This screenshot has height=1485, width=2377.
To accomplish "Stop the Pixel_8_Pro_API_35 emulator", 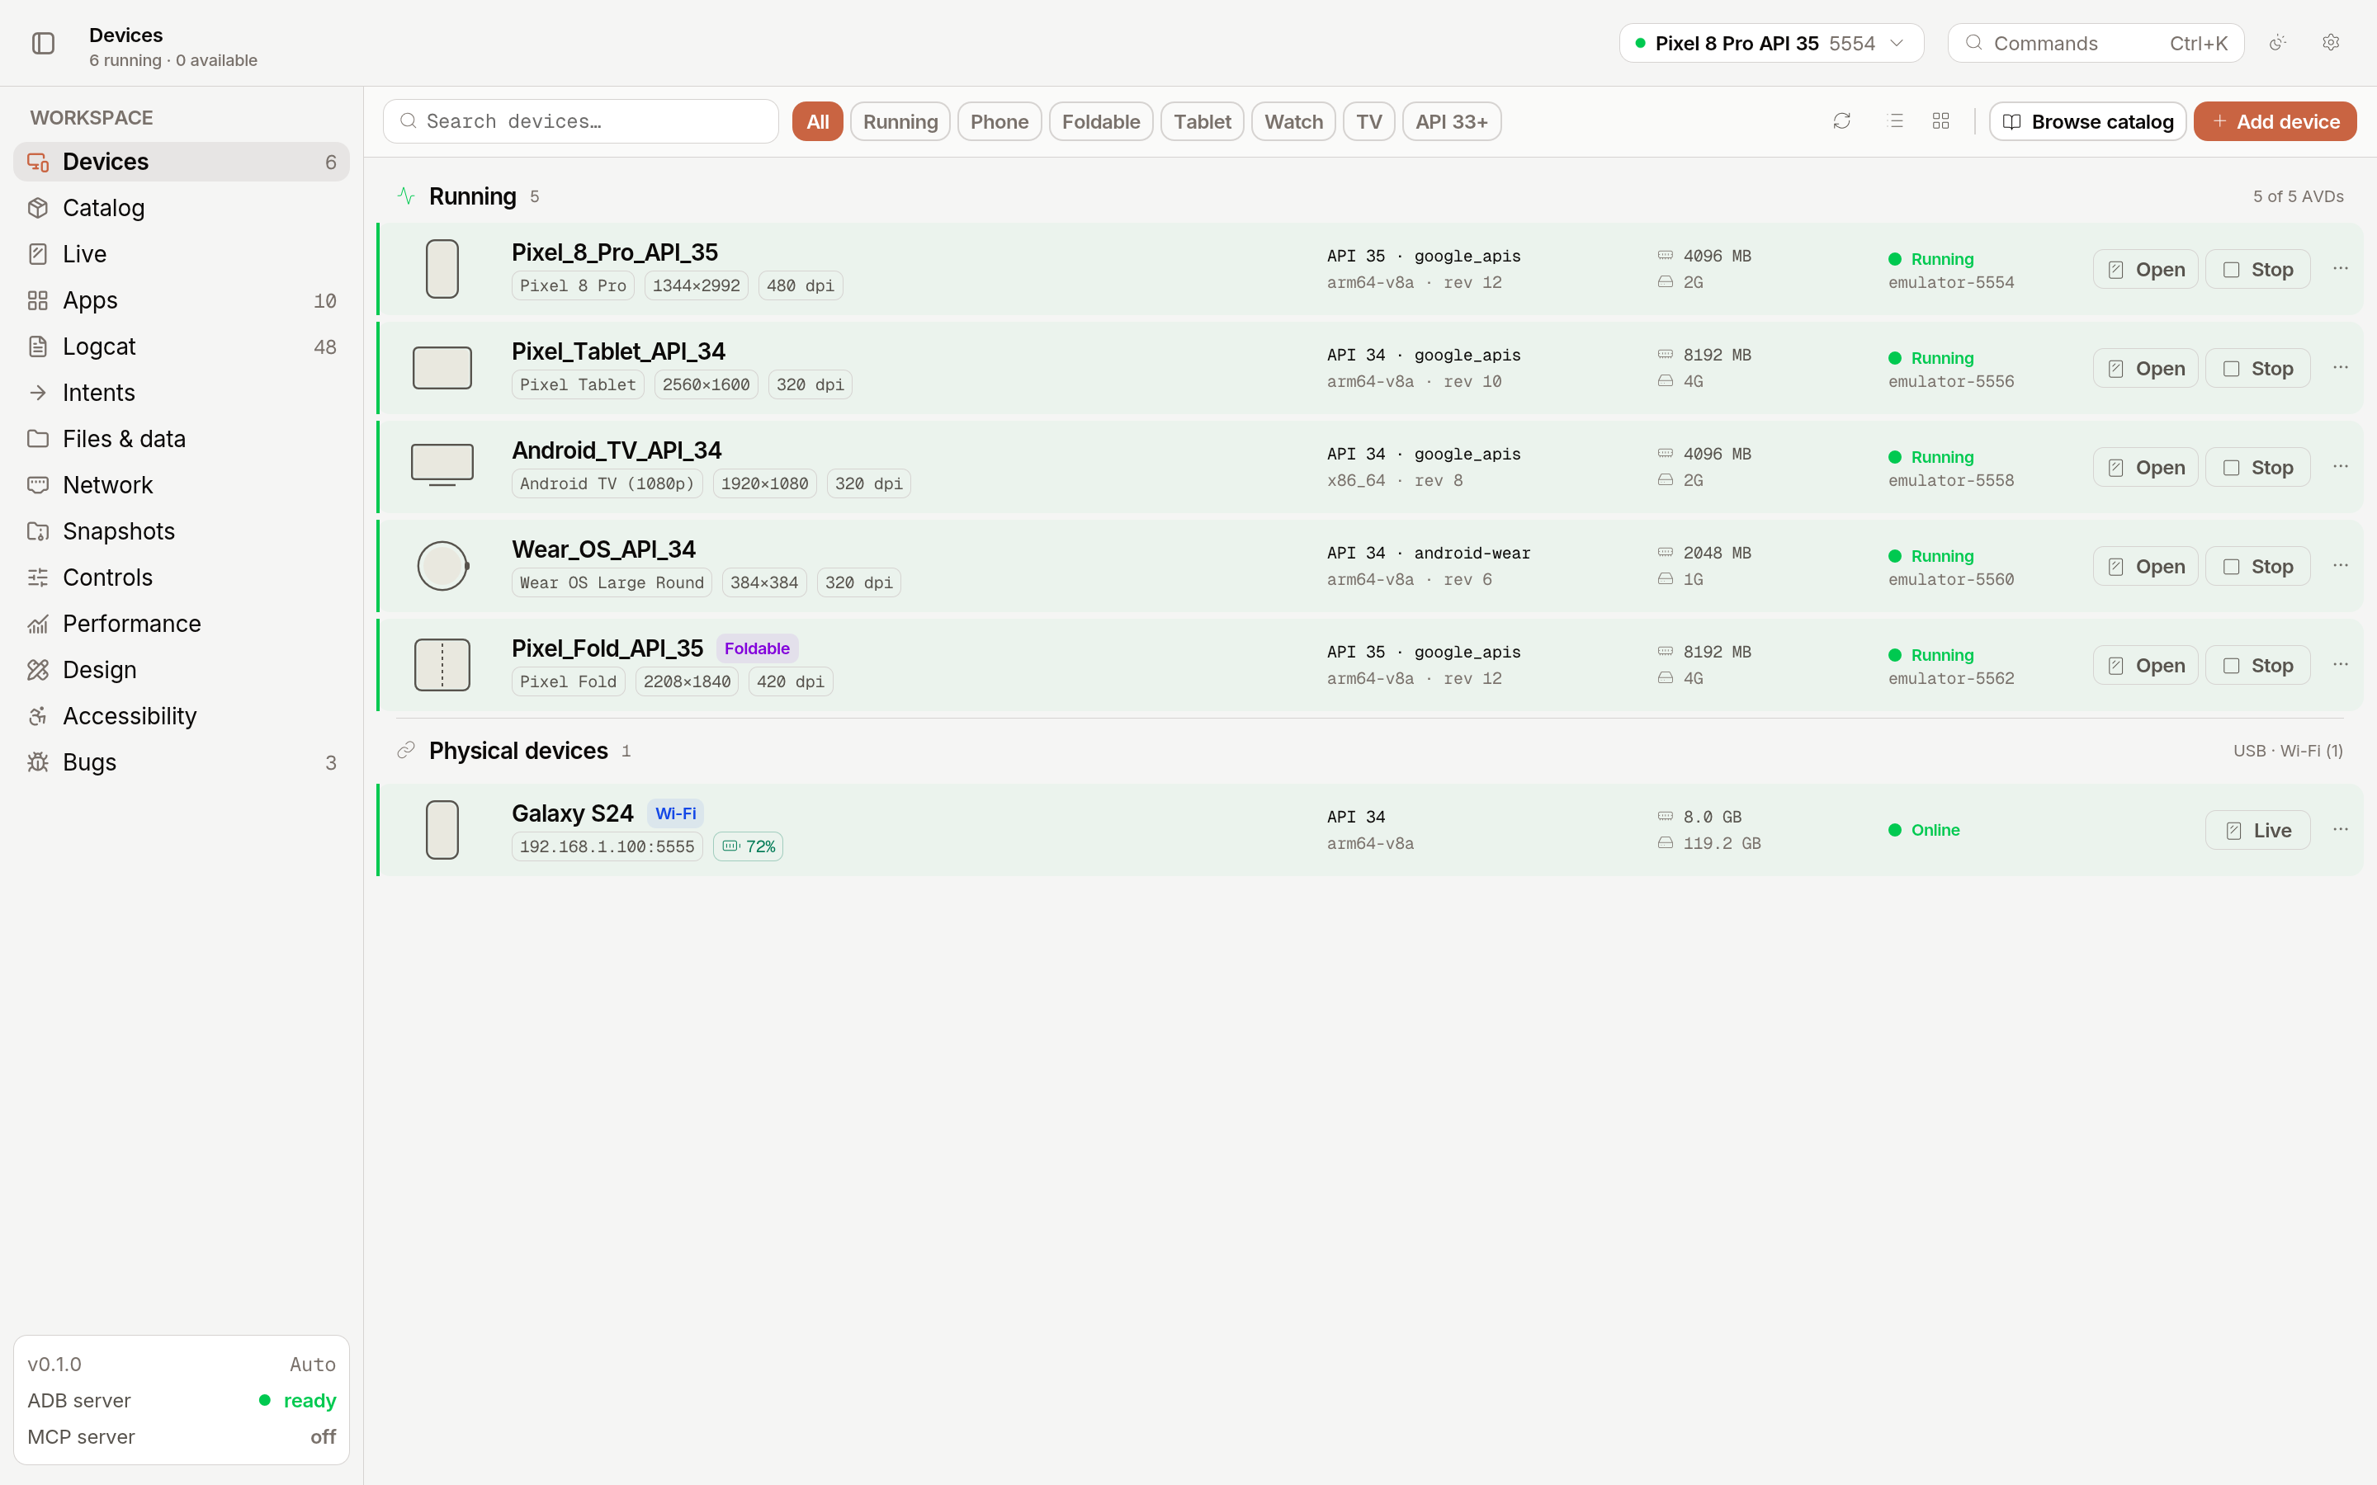I will tap(2258, 269).
